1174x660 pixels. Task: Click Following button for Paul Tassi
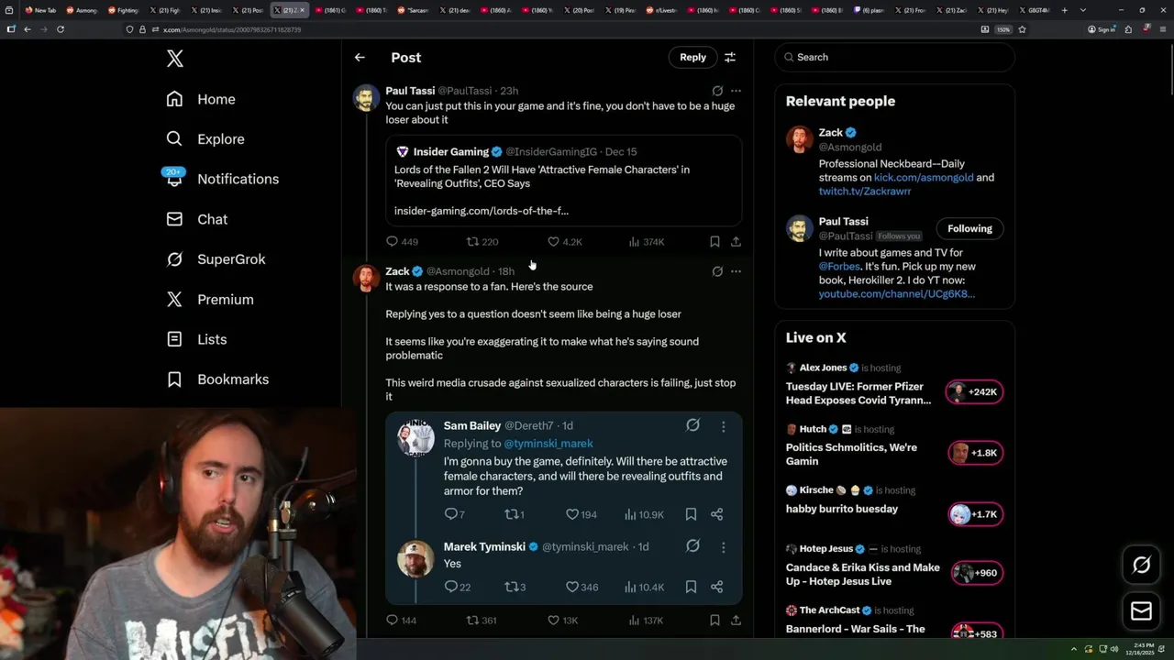coord(969,228)
